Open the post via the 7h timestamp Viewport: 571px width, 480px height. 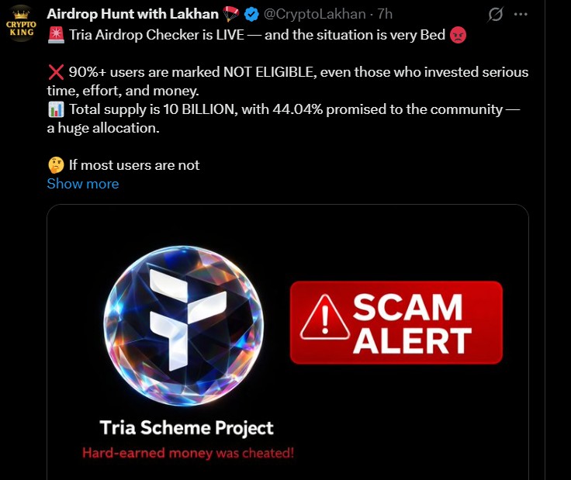[386, 14]
